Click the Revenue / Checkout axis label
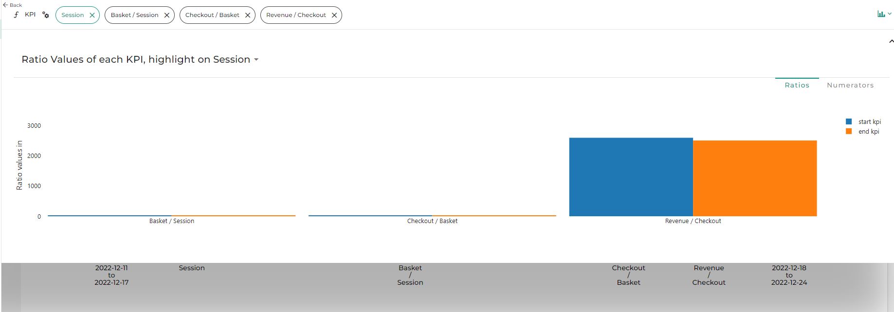Viewport: 894px width, 312px height. point(693,221)
